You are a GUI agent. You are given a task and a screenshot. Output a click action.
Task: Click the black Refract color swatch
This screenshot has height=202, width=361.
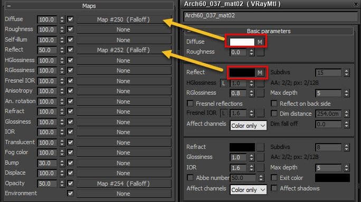242,147
